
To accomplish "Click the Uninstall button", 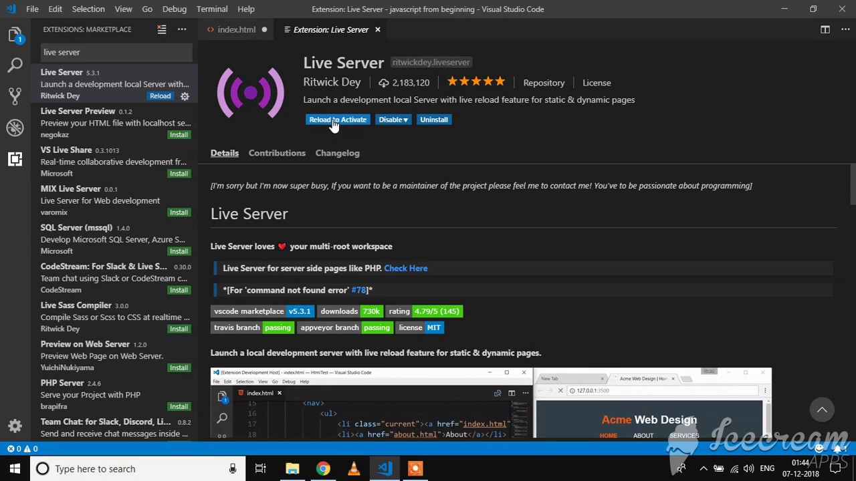I will (434, 120).
